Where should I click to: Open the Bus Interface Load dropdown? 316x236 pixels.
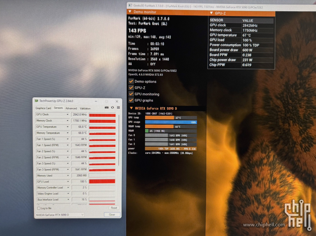click(68, 200)
